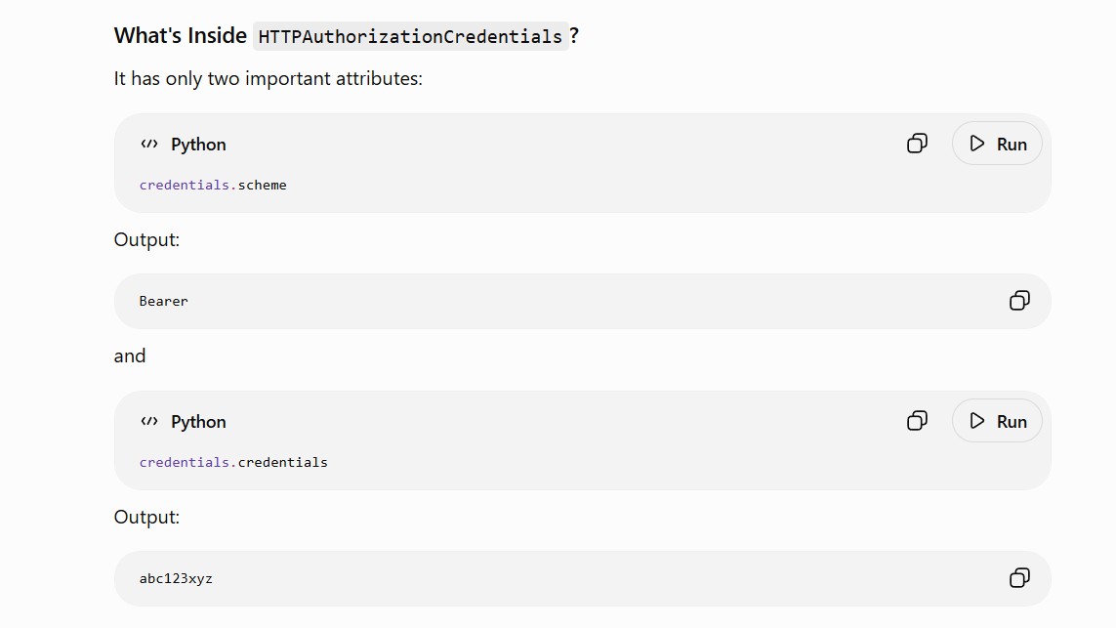
Task: Click the "What's Inside" heading text
Action: [180, 35]
